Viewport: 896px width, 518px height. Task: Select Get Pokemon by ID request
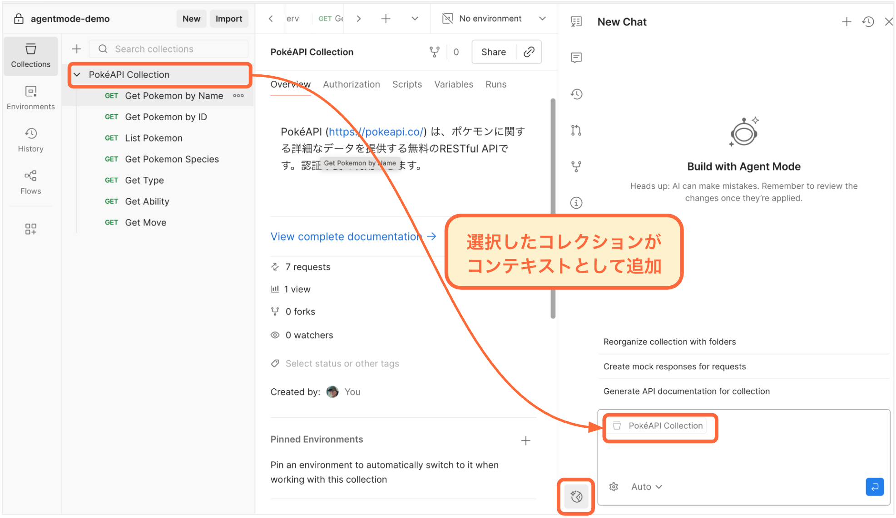[166, 117]
